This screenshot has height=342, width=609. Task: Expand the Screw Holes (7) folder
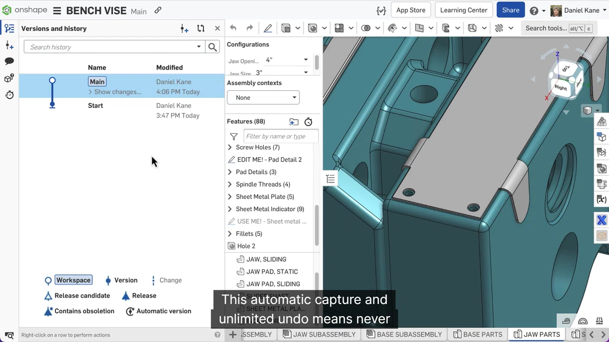230,147
